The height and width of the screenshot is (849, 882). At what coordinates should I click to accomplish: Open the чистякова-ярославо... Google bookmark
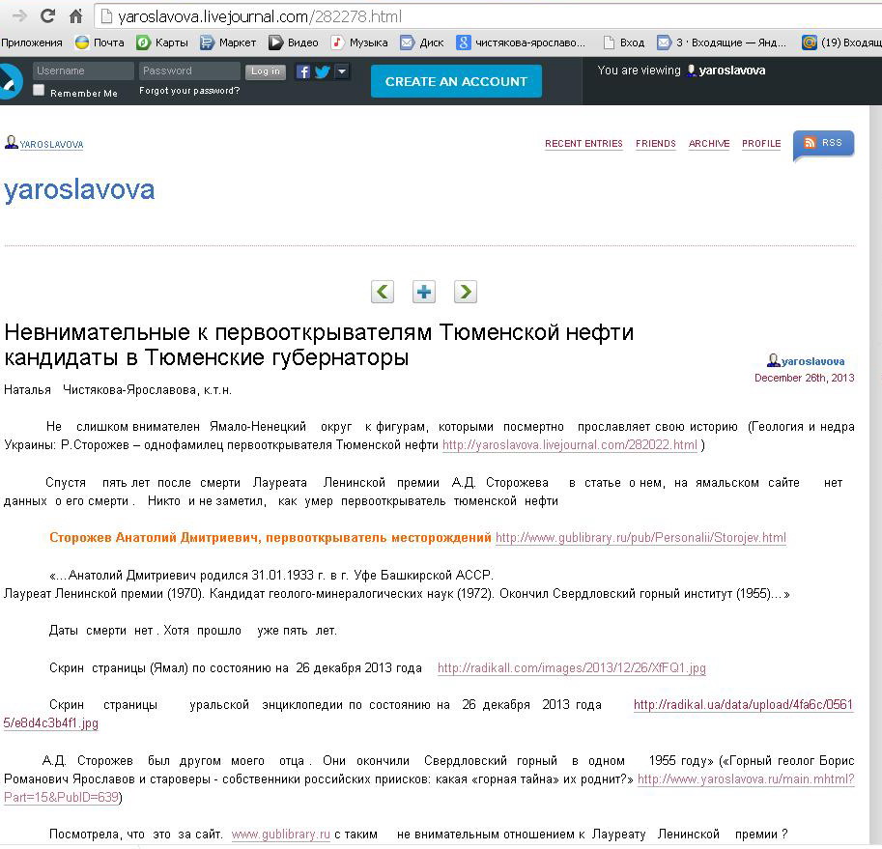(521, 42)
